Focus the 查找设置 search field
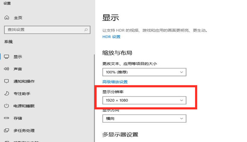 (x=47, y=30)
